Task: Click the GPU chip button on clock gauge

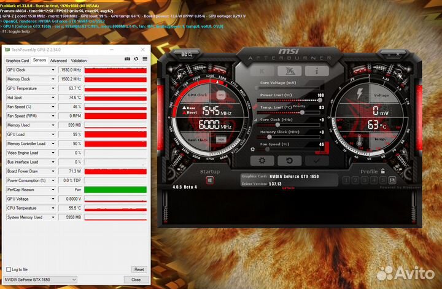Action: 221,95
